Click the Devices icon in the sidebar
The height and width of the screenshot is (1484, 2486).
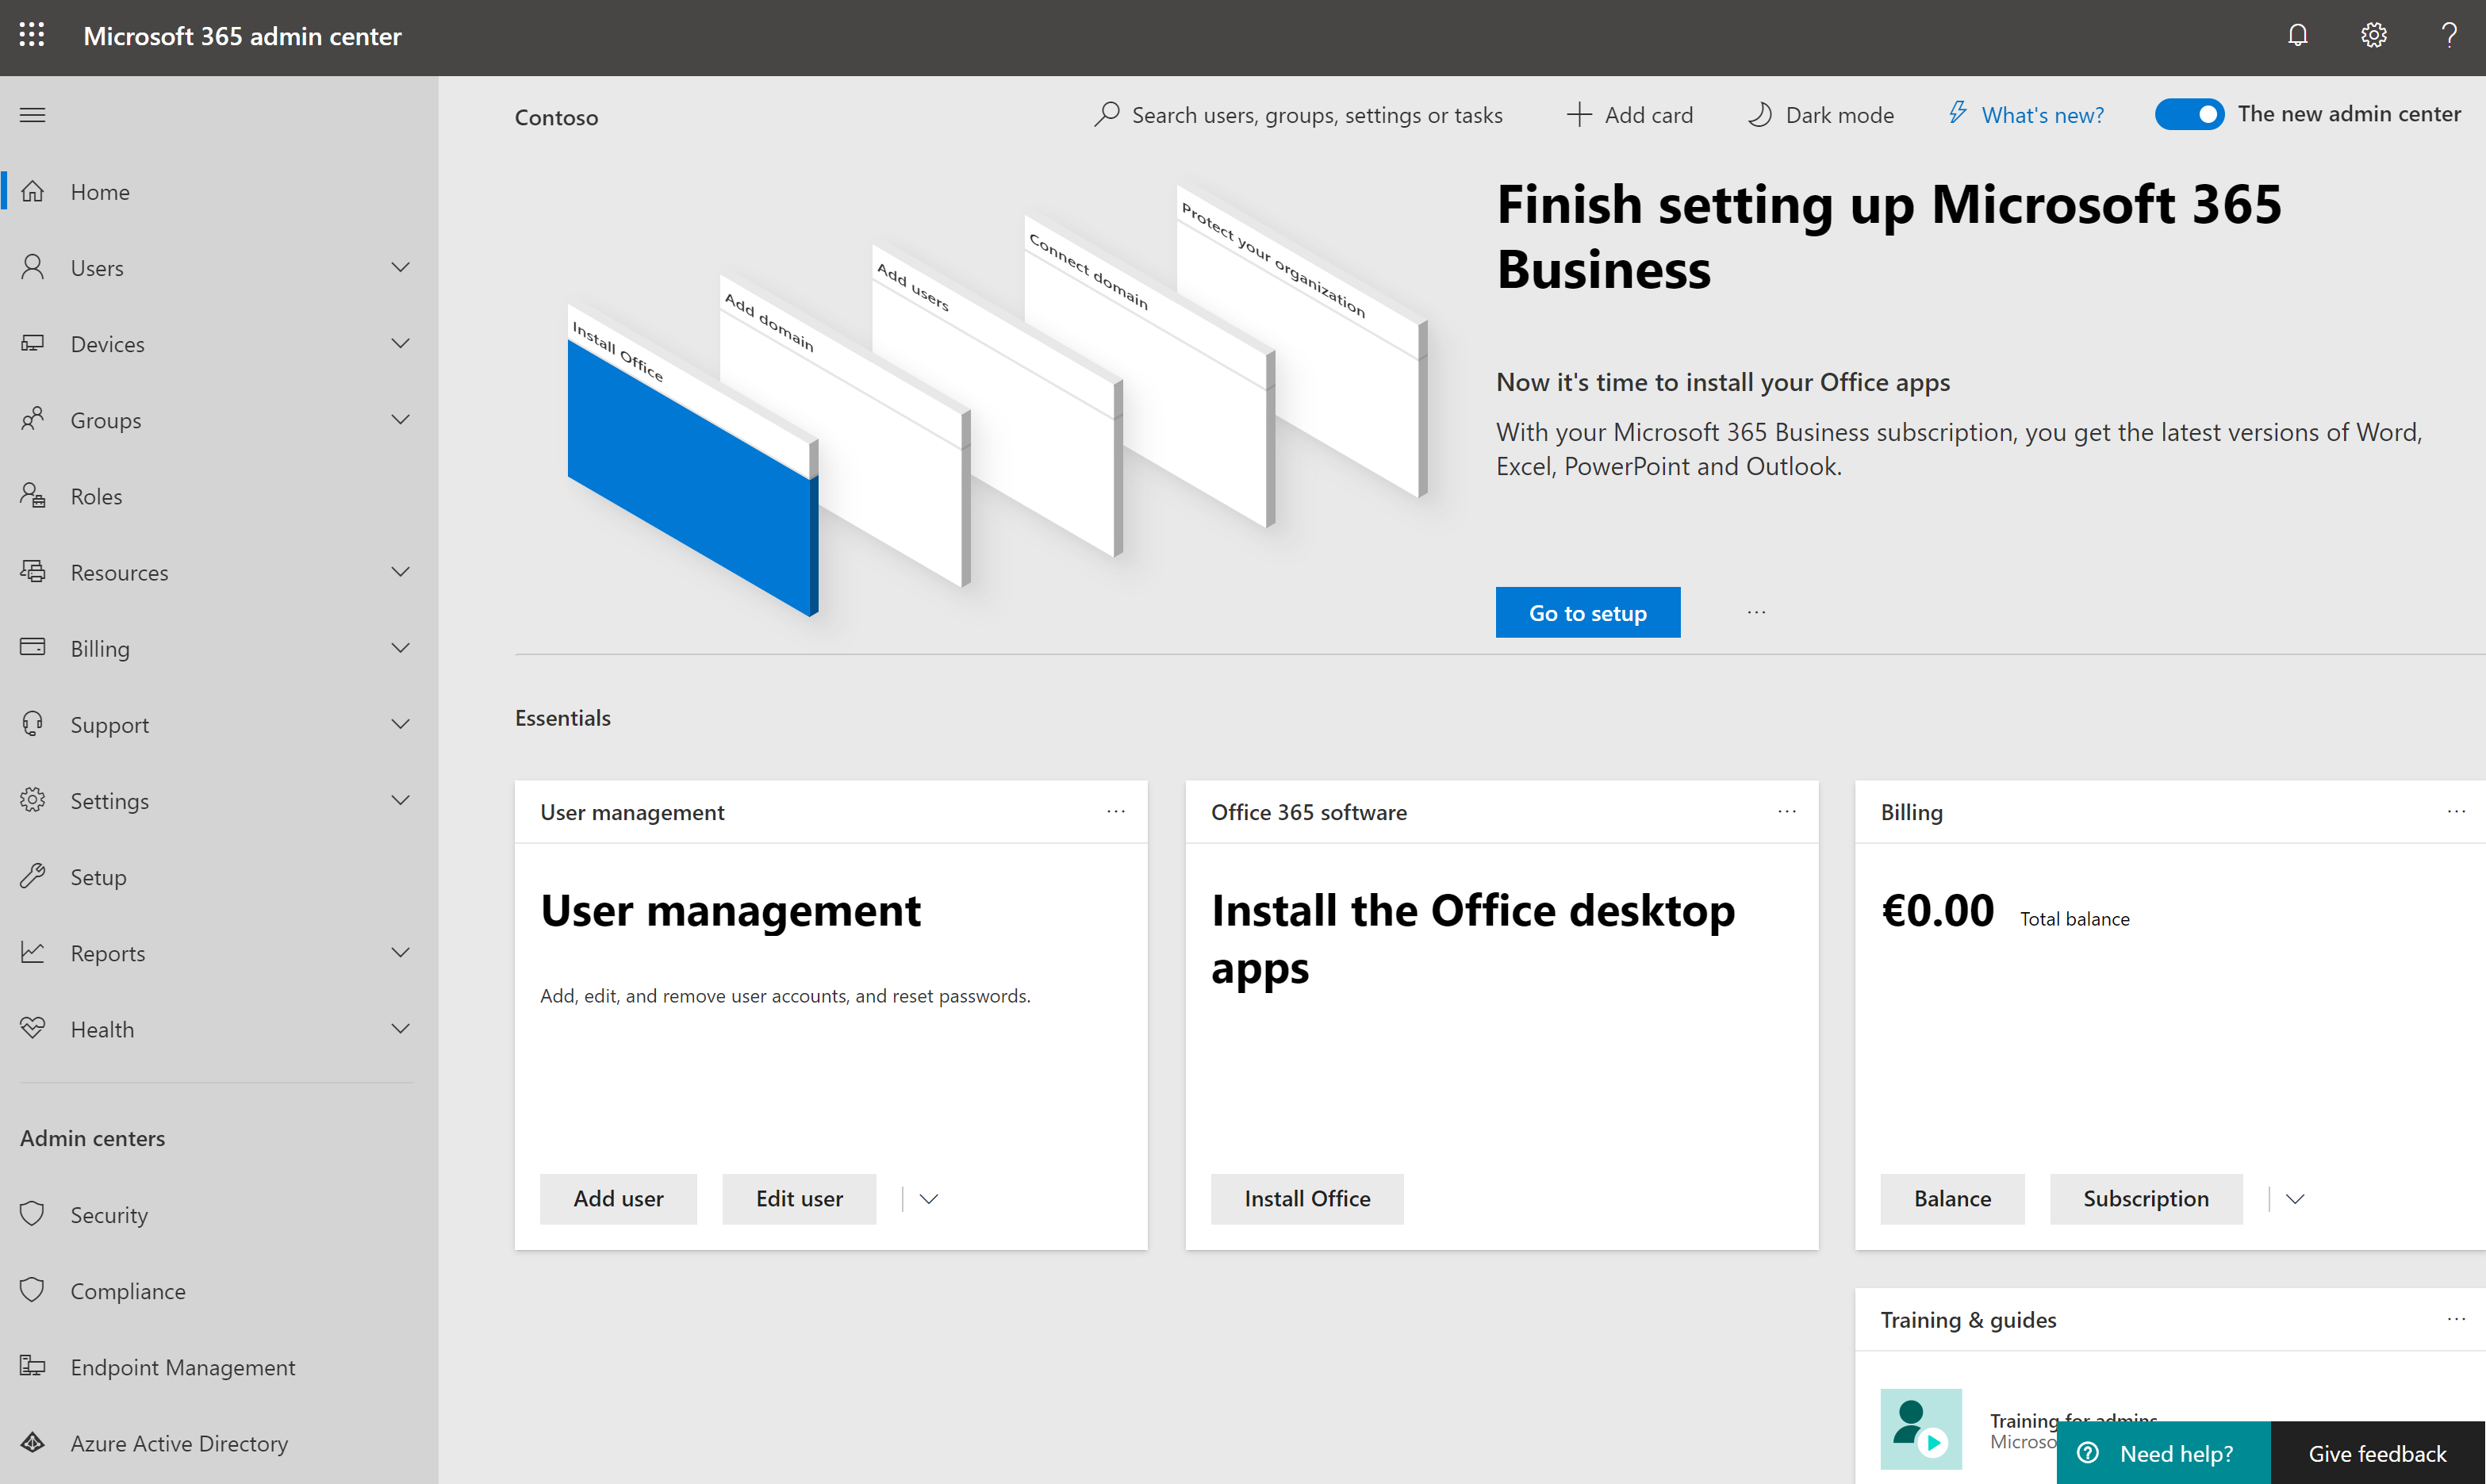click(32, 343)
